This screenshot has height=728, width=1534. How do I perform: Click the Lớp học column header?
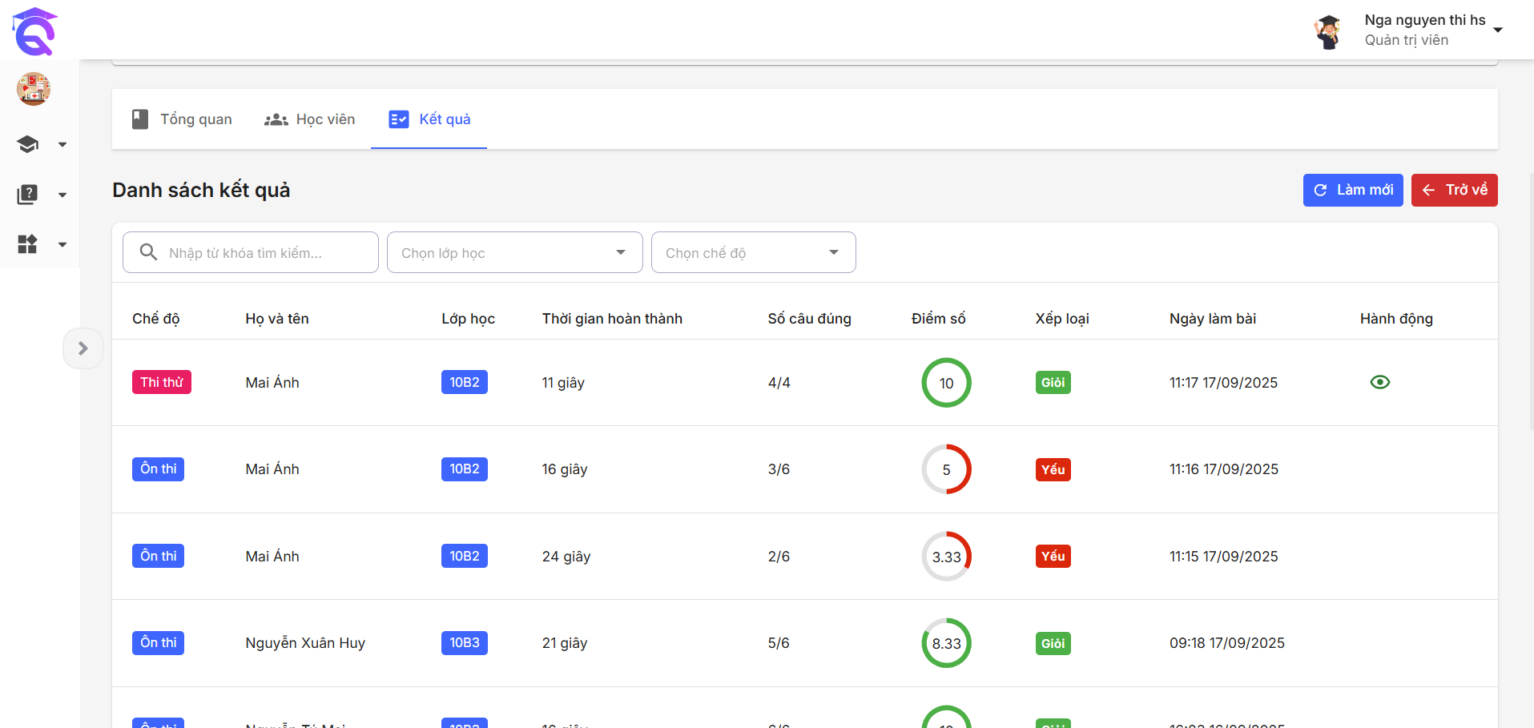tap(469, 319)
